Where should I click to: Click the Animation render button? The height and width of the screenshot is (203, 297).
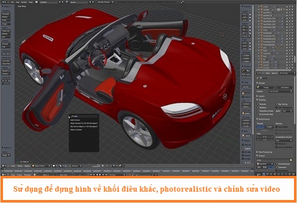(283, 86)
